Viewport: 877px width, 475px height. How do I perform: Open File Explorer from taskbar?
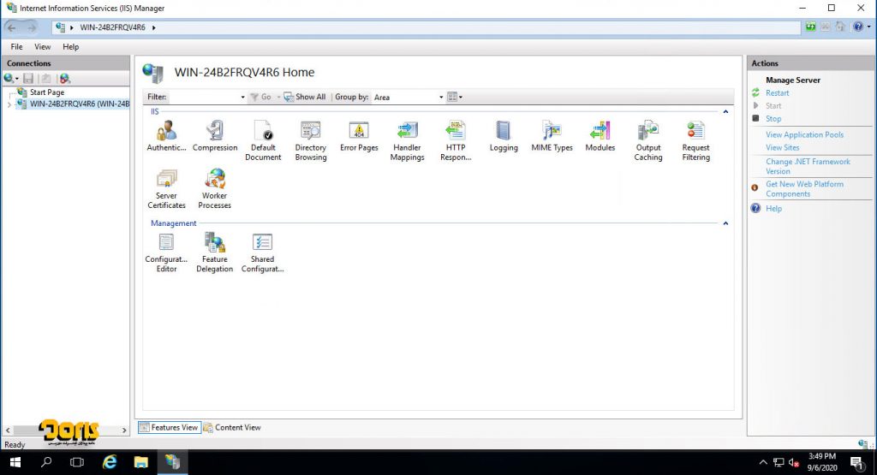141,462
